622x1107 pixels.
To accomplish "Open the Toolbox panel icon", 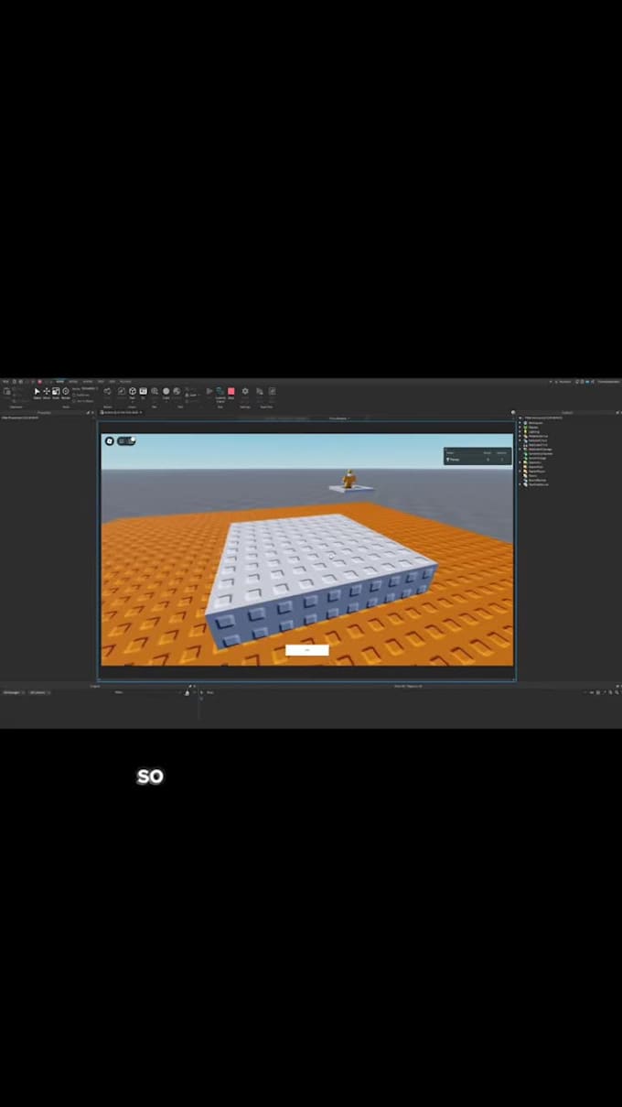I will pos(121,392).
